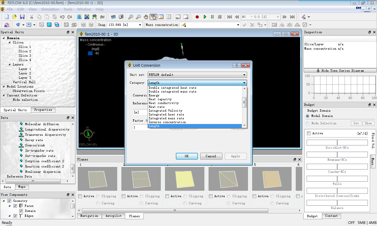The image size is (377, 226).
Task: Collapse the Domain tree node in Spatial Units
Action: click(x=4, y=38)
